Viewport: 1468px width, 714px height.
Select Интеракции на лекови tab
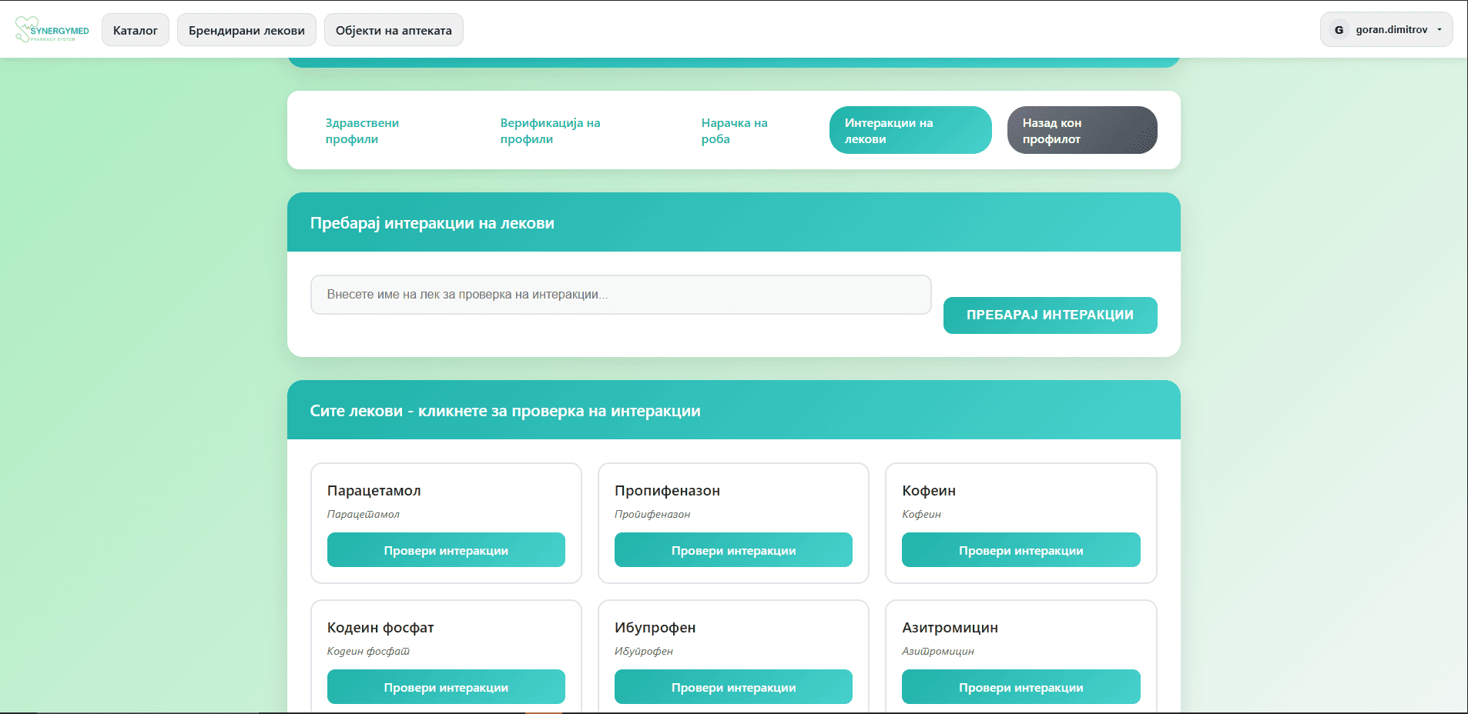point(910,131)
